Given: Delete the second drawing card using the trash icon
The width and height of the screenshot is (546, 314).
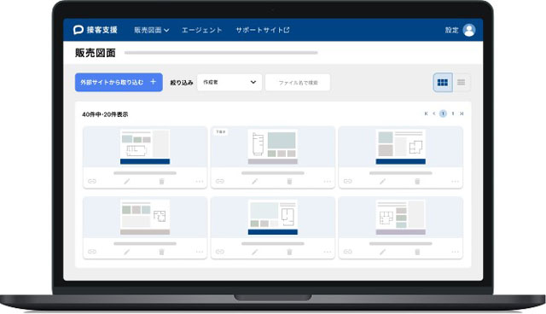Looking at the screenshot, I should (289, 182).
